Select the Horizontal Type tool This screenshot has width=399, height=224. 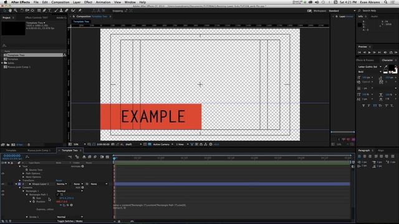50,11
